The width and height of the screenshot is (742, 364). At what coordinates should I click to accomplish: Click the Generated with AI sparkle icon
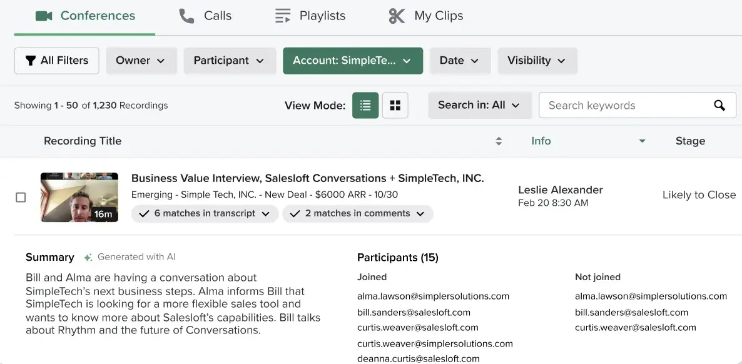pyautogui.click(x=88, y=258)
